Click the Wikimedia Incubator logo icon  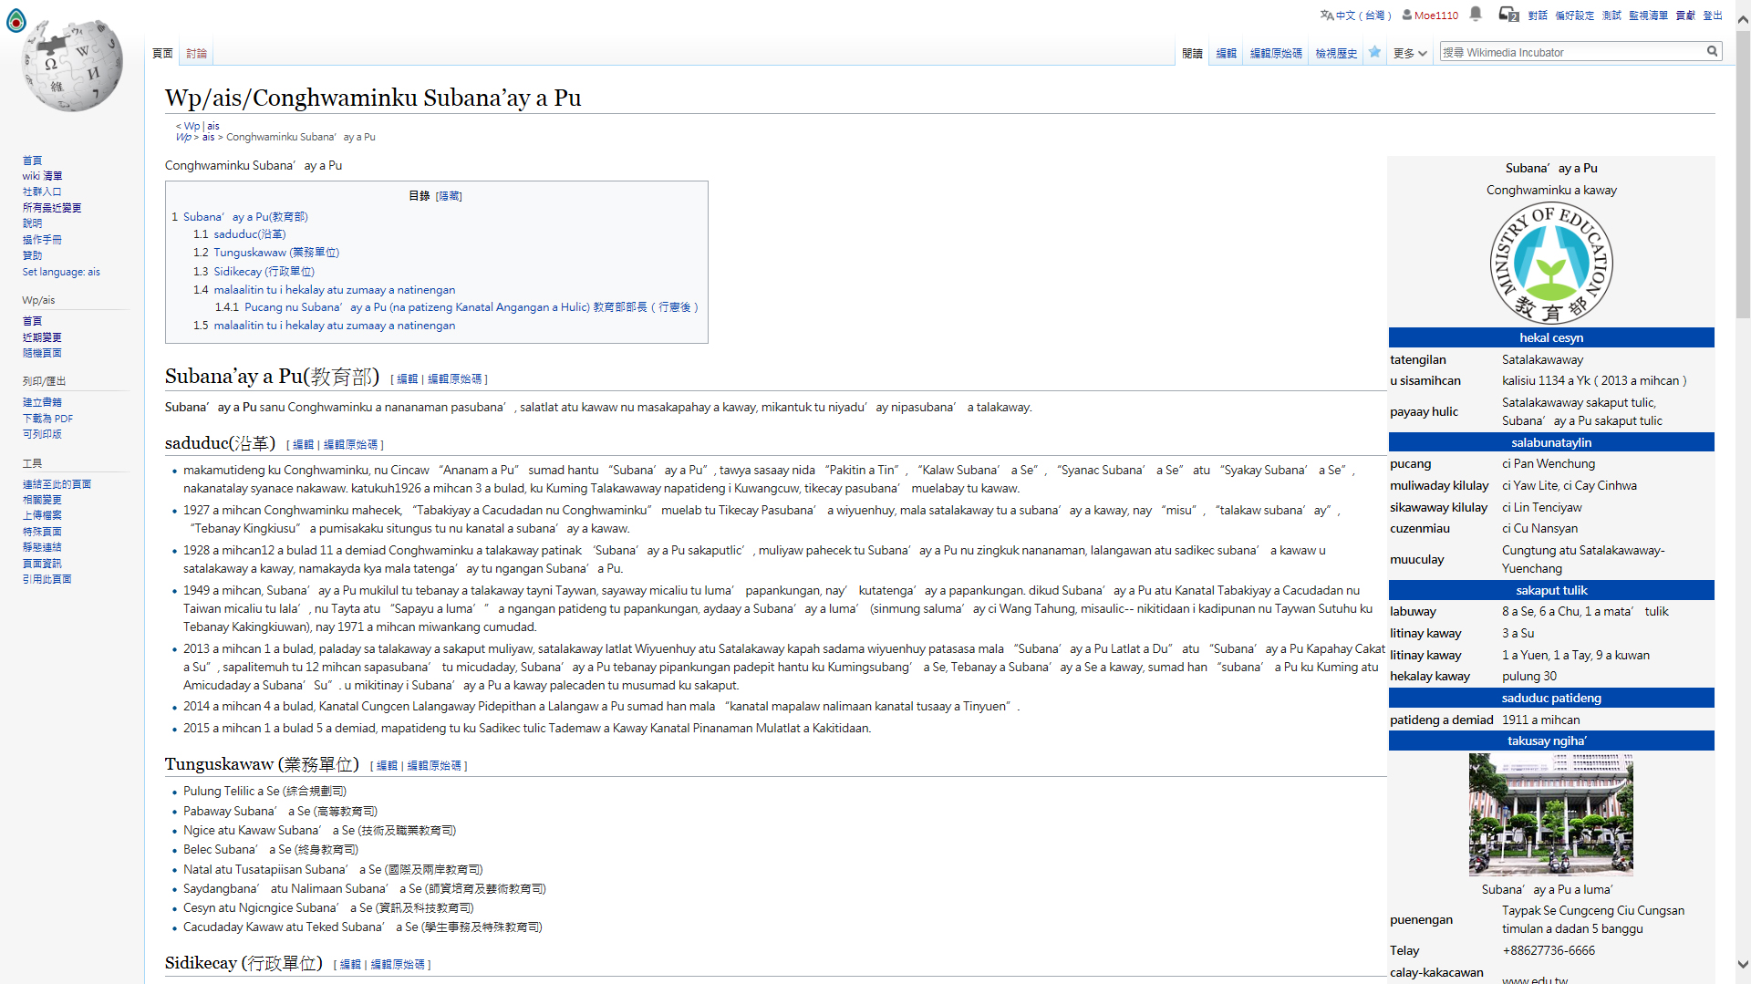16,20
